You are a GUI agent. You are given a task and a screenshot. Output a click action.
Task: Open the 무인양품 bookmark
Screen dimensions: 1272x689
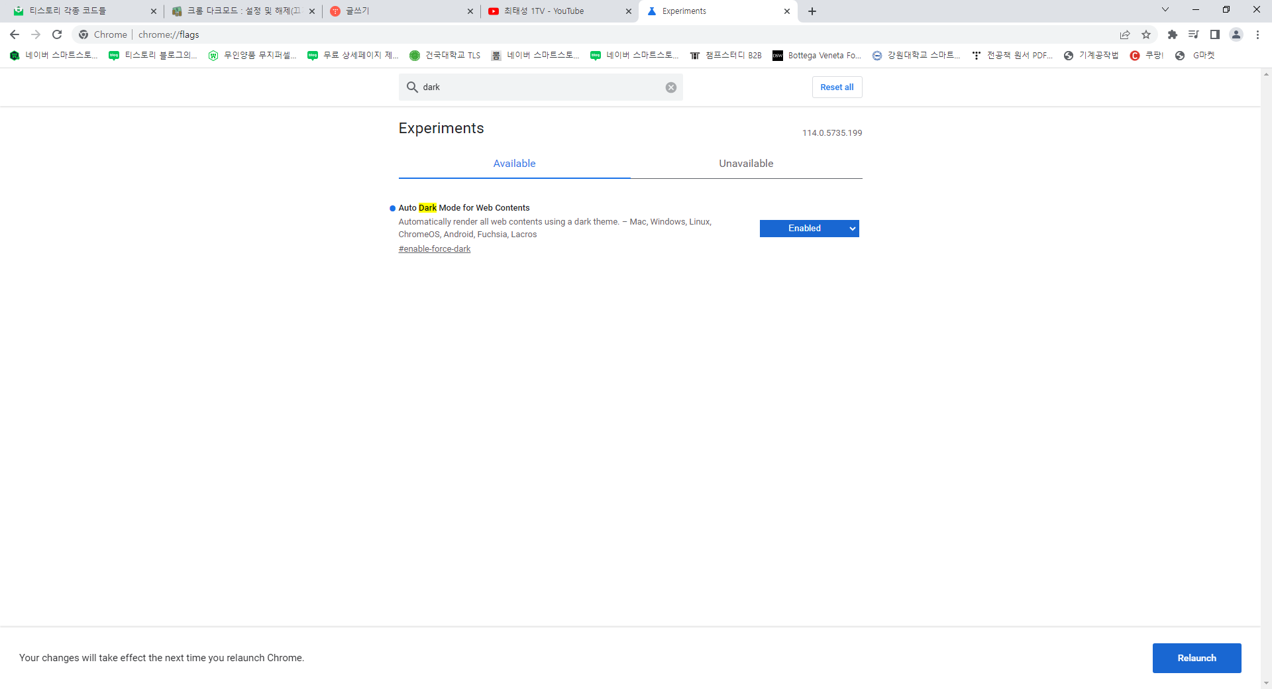252,56
